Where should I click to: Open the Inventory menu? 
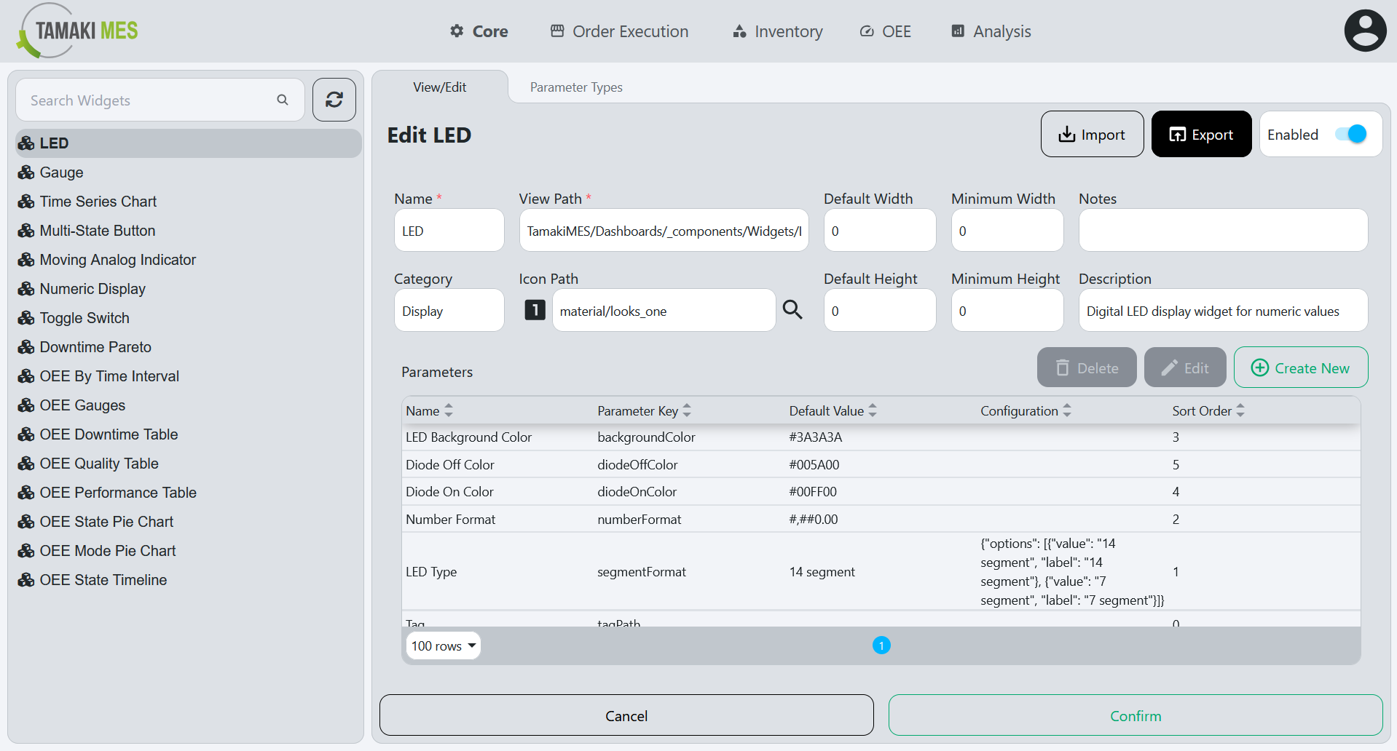click(777, 31)
